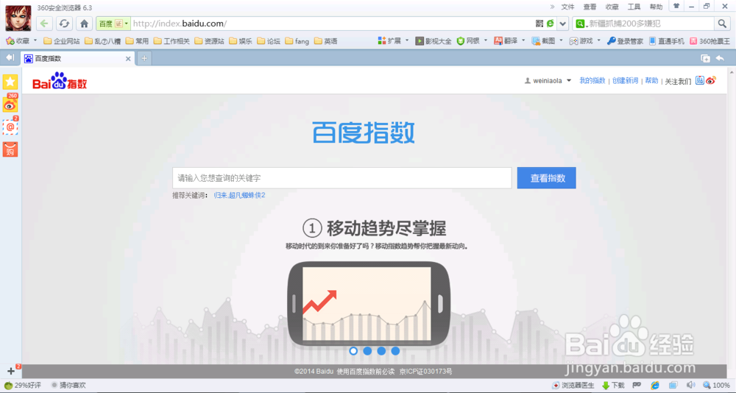Open the yellow star favorites sidebar icon
Screen dimensions: 736x393
pyautogui.click(x=10, y=82)
